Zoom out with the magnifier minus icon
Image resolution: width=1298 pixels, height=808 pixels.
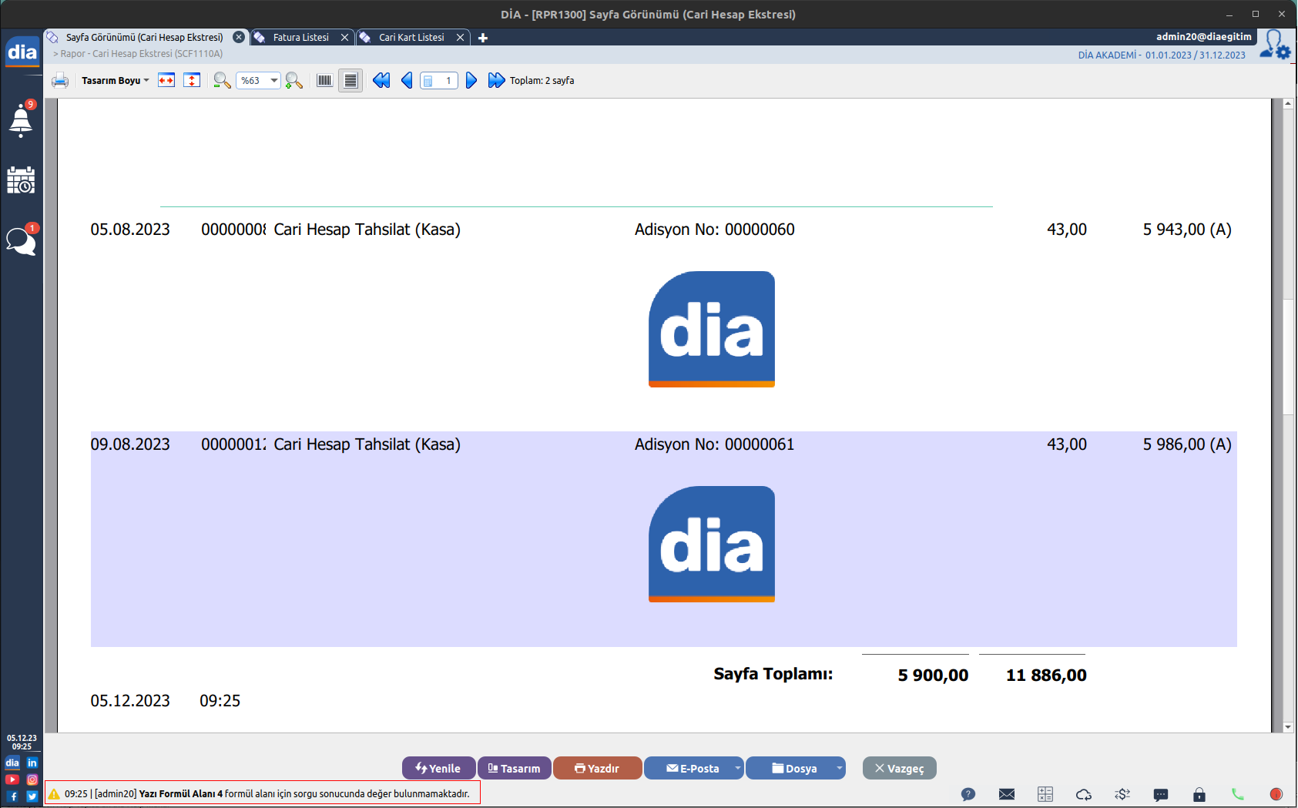pyautogui.click(x=222, y=81)
